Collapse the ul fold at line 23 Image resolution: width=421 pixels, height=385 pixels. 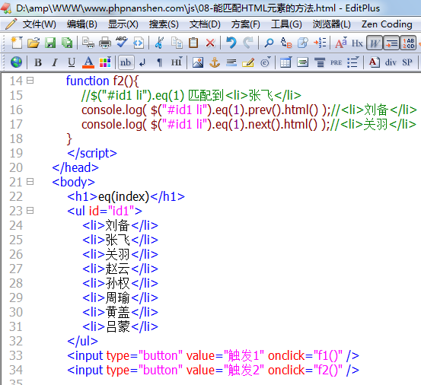(x=30, y=211)
